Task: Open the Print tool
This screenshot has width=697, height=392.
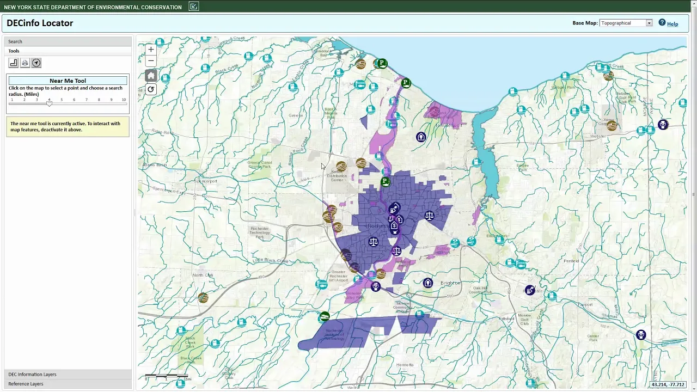Action: coord(25,63)
